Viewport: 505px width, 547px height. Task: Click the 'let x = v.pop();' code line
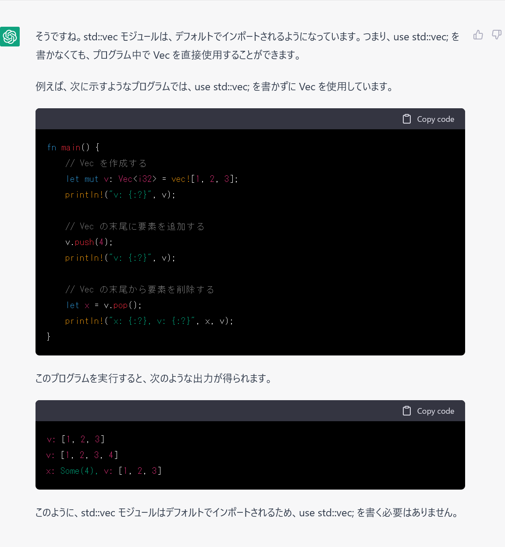103,305
